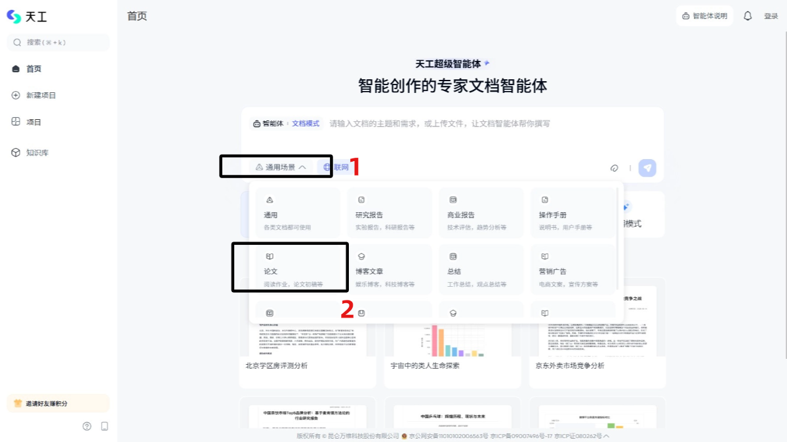Select the 研究报告 scenario option
Image resolution: width=787 pixels, height=442 pixels.
390,213
